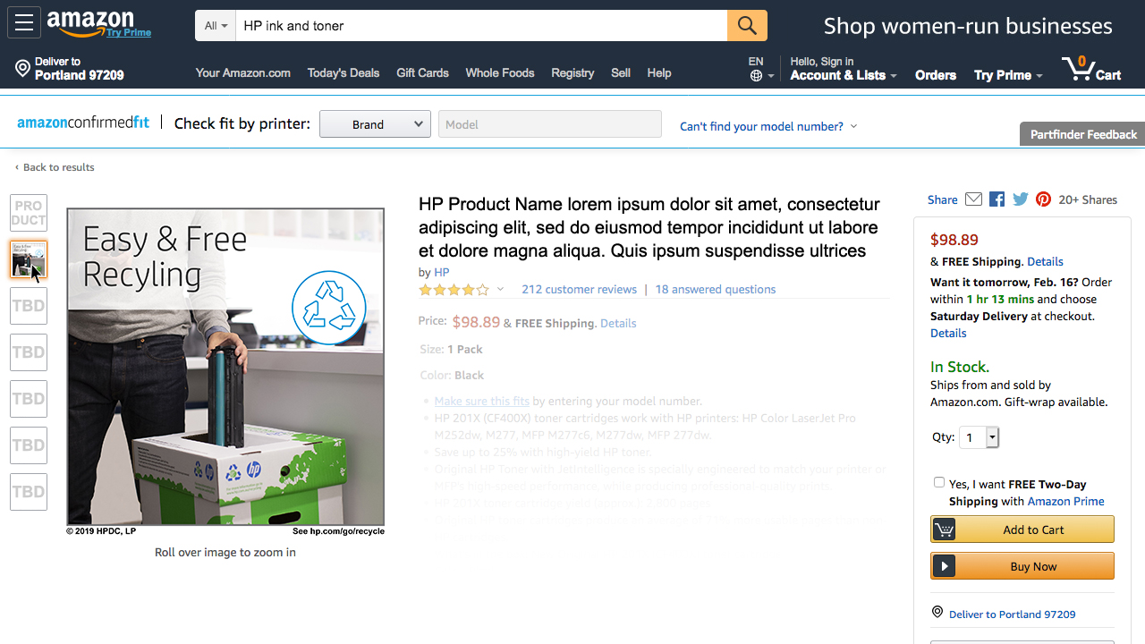Enable FREE Two-Day Shipping with Prime checkbox
The height and width of the screenshot is (644, 1145).
pos(939,482)
